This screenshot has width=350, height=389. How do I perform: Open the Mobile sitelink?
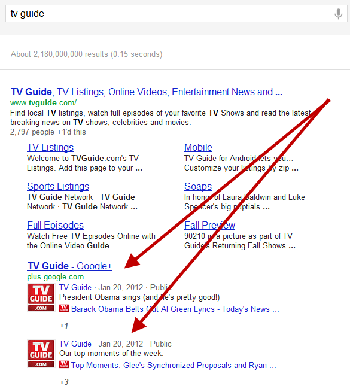click(x=198, y=147)
